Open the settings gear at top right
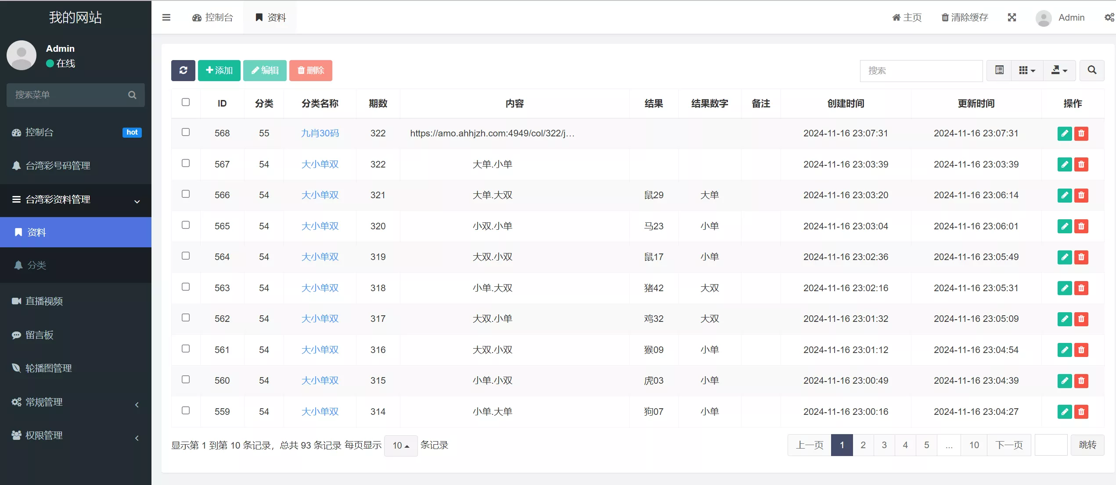The height and width of the screenshot is (485, 1116). pyautogui.click(x=1109, y=17)
